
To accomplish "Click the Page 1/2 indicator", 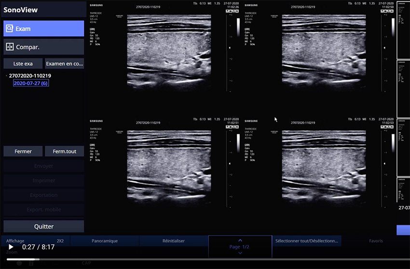I will point(239,246).
